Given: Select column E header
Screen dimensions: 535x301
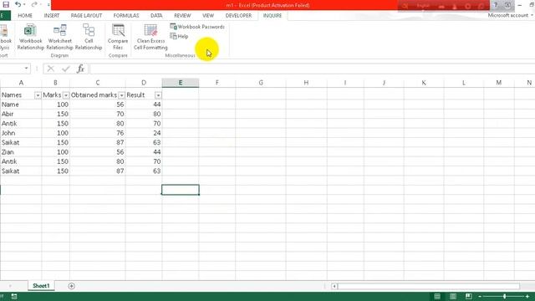Looking at the screenshot, I should (x=181, y=83).
